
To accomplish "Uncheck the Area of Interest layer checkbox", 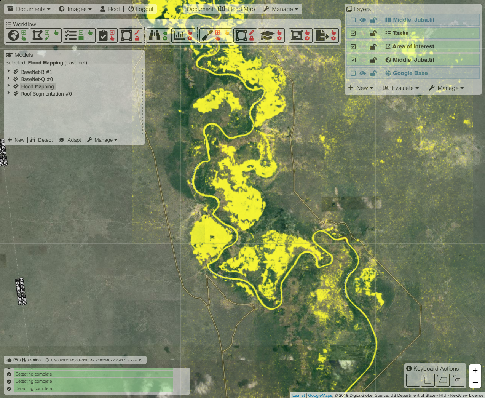I will tap(353, 46).
